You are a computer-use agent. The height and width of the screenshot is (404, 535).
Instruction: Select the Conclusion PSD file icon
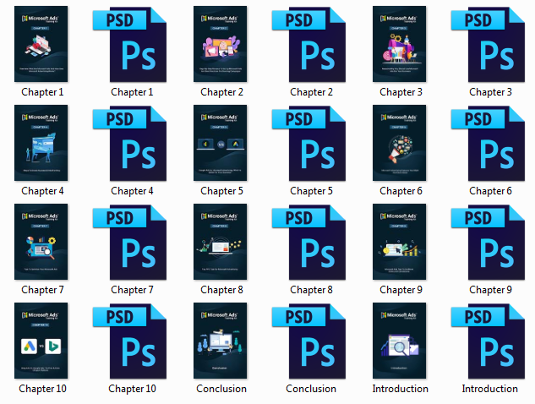coord(308,341)
